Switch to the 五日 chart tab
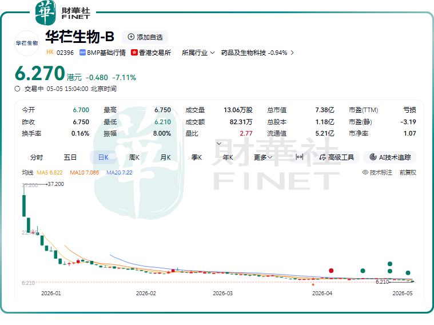The image size is (434, 325). click(70, 157)
